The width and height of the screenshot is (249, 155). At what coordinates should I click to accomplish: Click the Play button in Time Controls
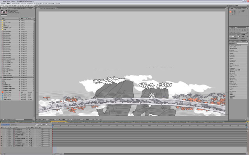coord(235,30)
